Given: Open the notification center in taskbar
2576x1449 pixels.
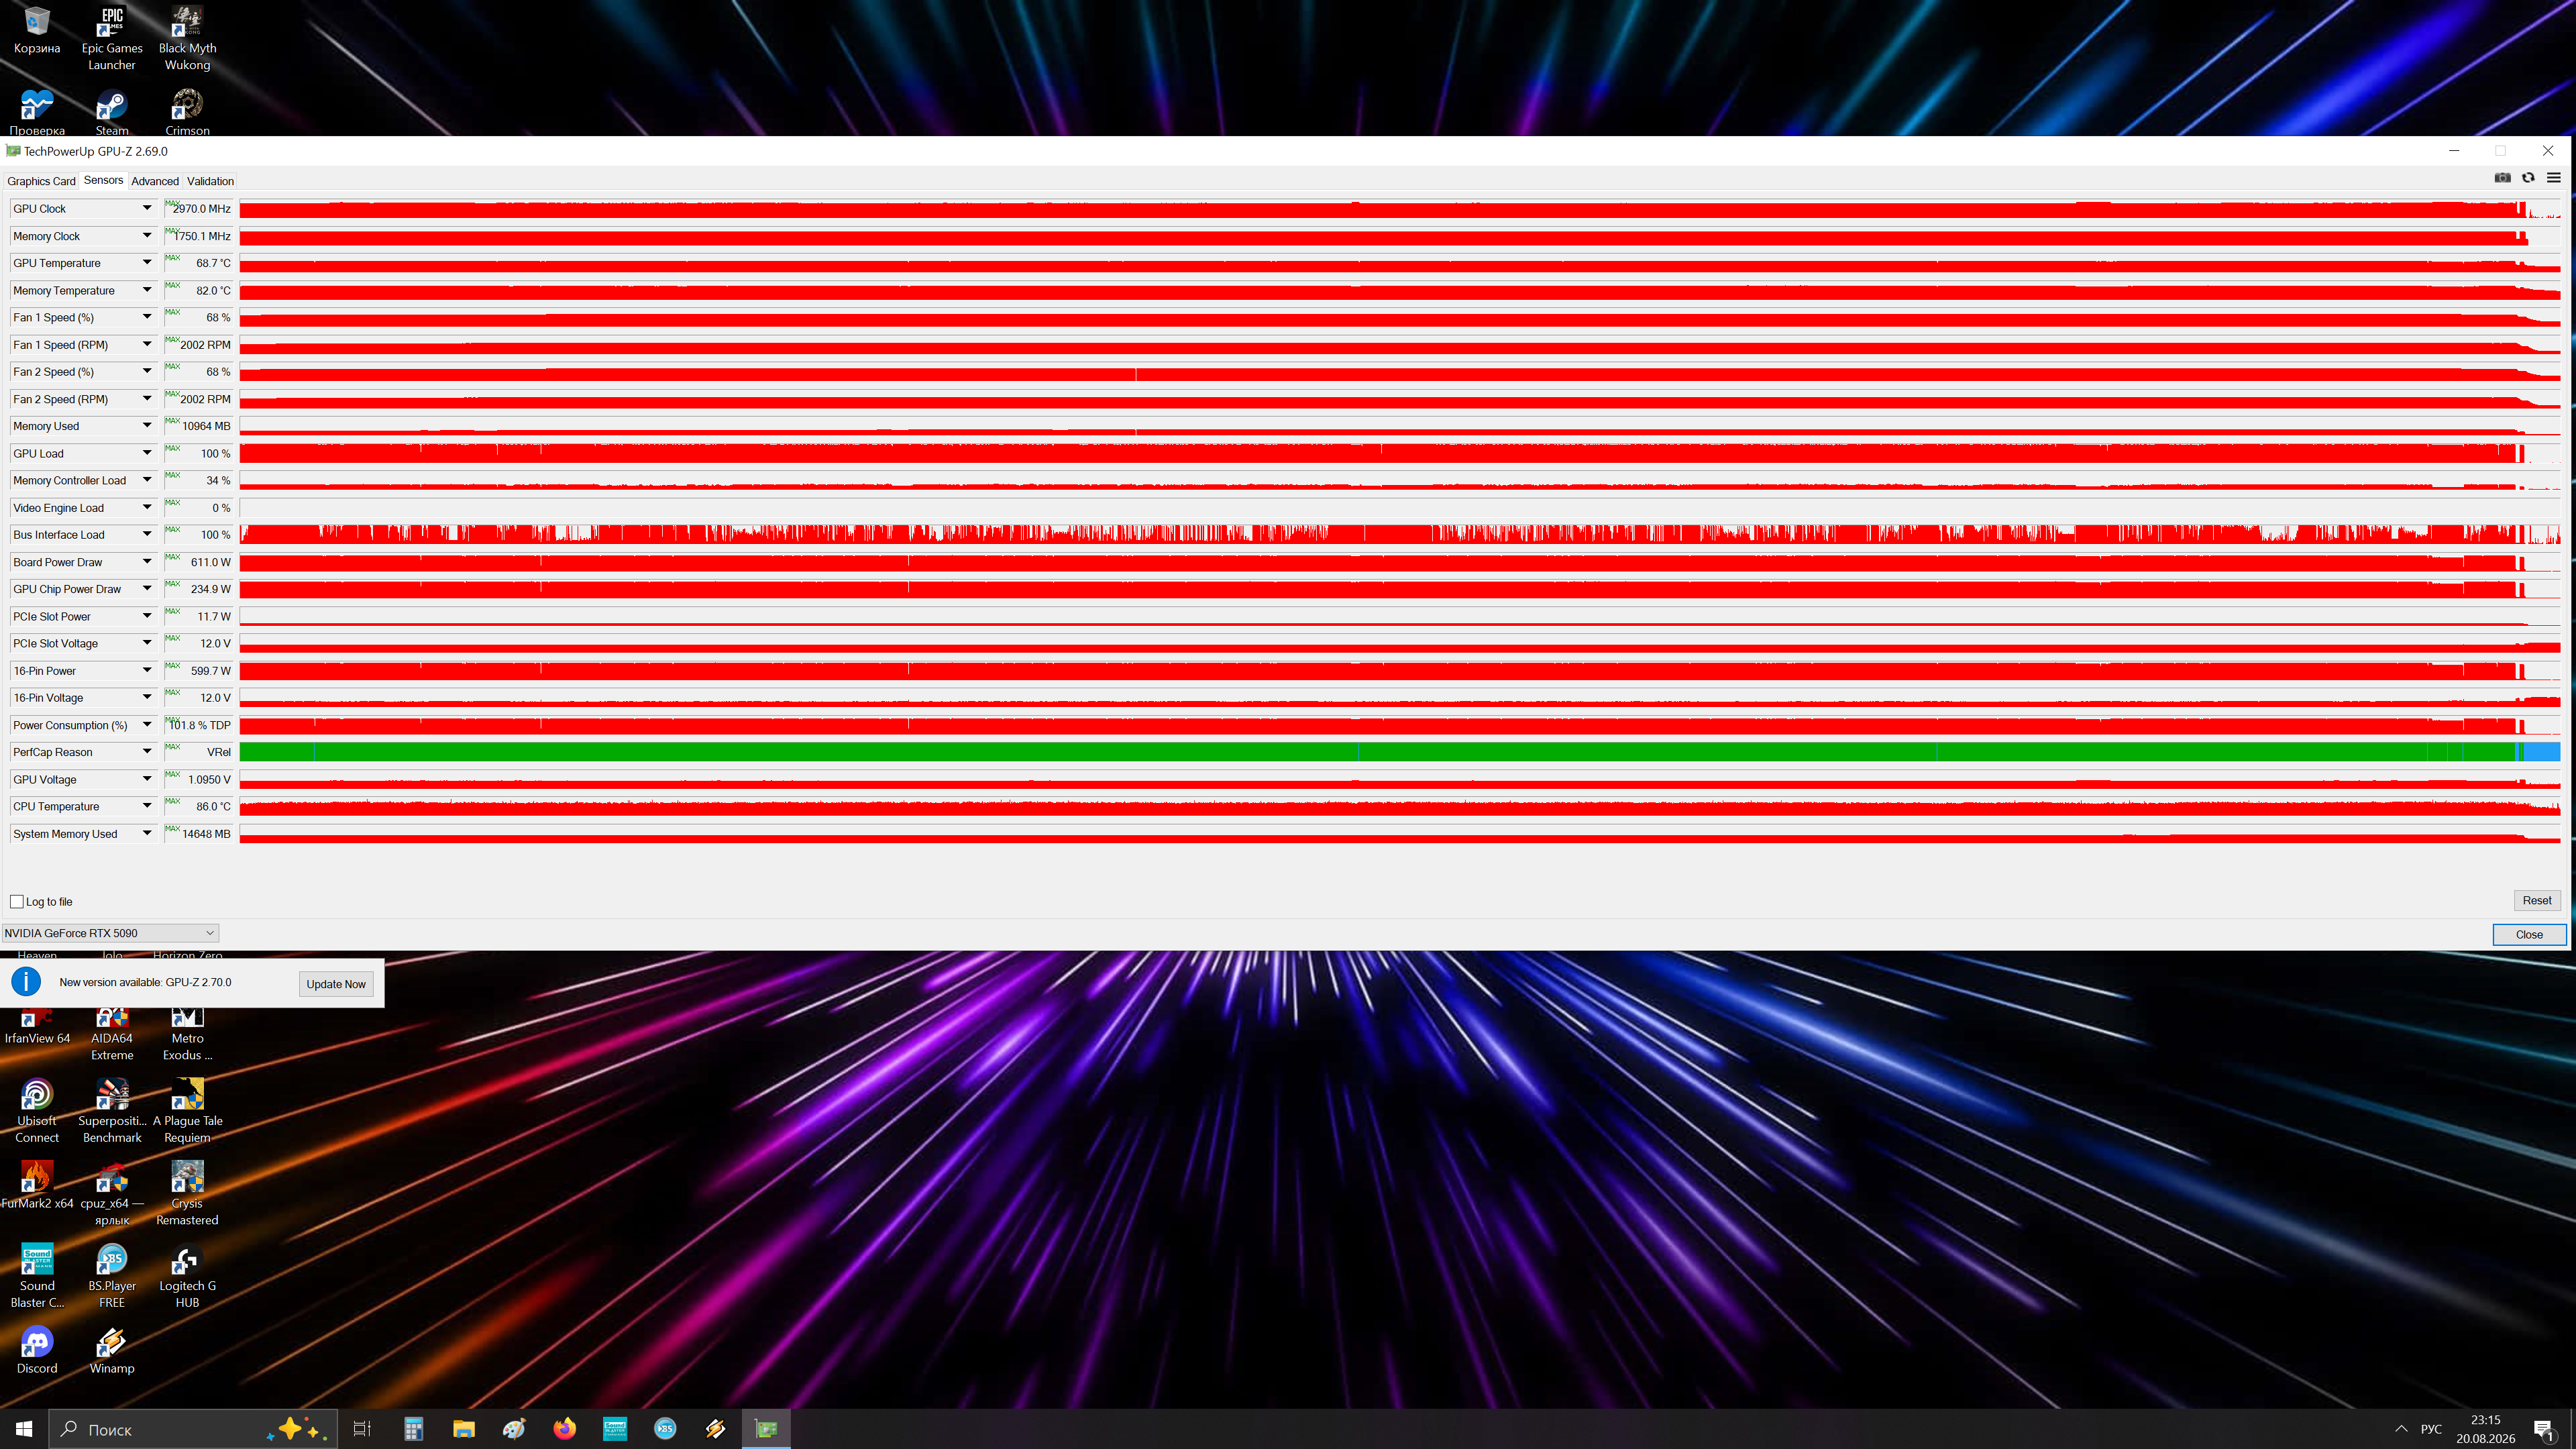Looking at the screenshot, I should click(2543, 1429).
